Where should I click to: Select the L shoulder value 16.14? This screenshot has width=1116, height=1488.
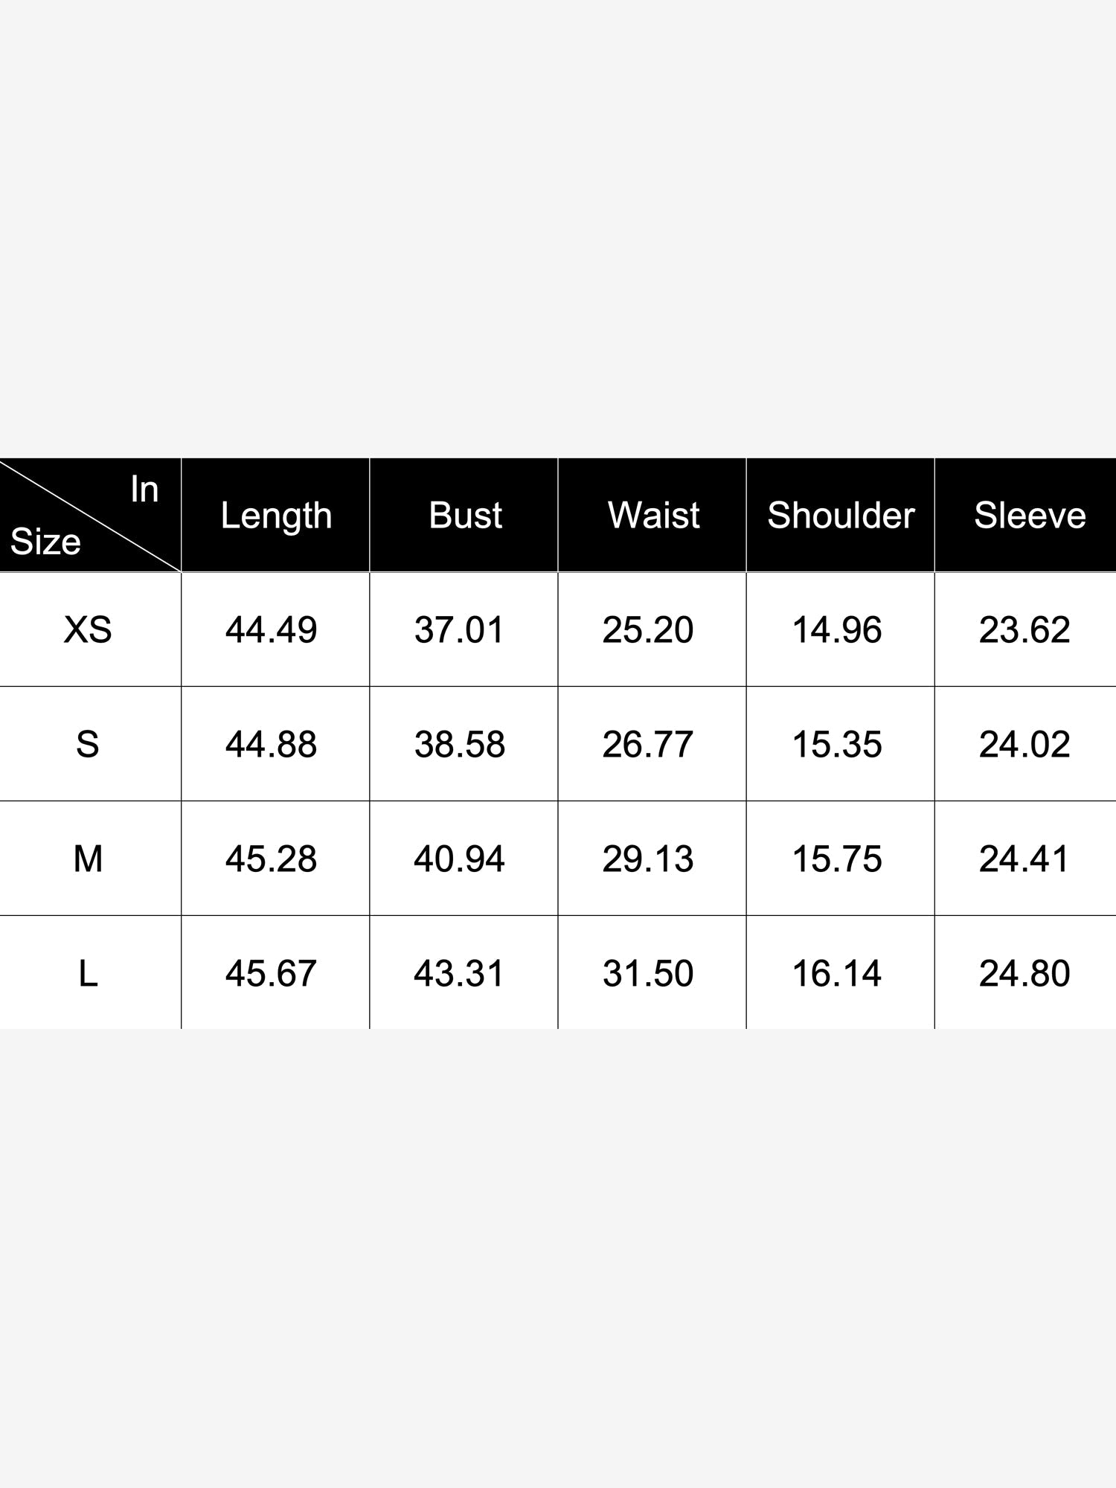(837, 973)
